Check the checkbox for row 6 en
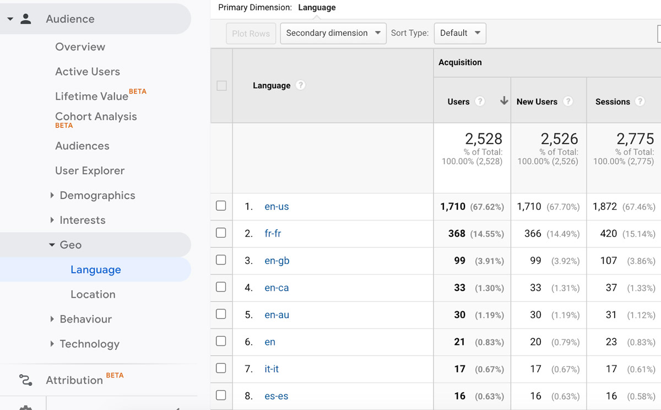The height and width of the screenshot is (410, 661). [x=221, y=341]
